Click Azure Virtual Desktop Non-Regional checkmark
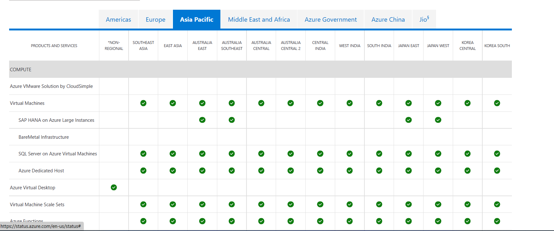 [114, 187]
